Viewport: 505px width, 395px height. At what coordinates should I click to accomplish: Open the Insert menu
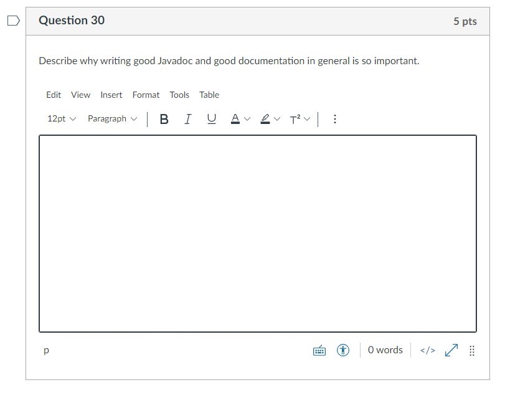111,95
